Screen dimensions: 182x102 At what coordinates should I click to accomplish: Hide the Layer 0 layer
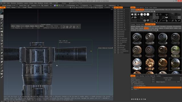[132, 89]
